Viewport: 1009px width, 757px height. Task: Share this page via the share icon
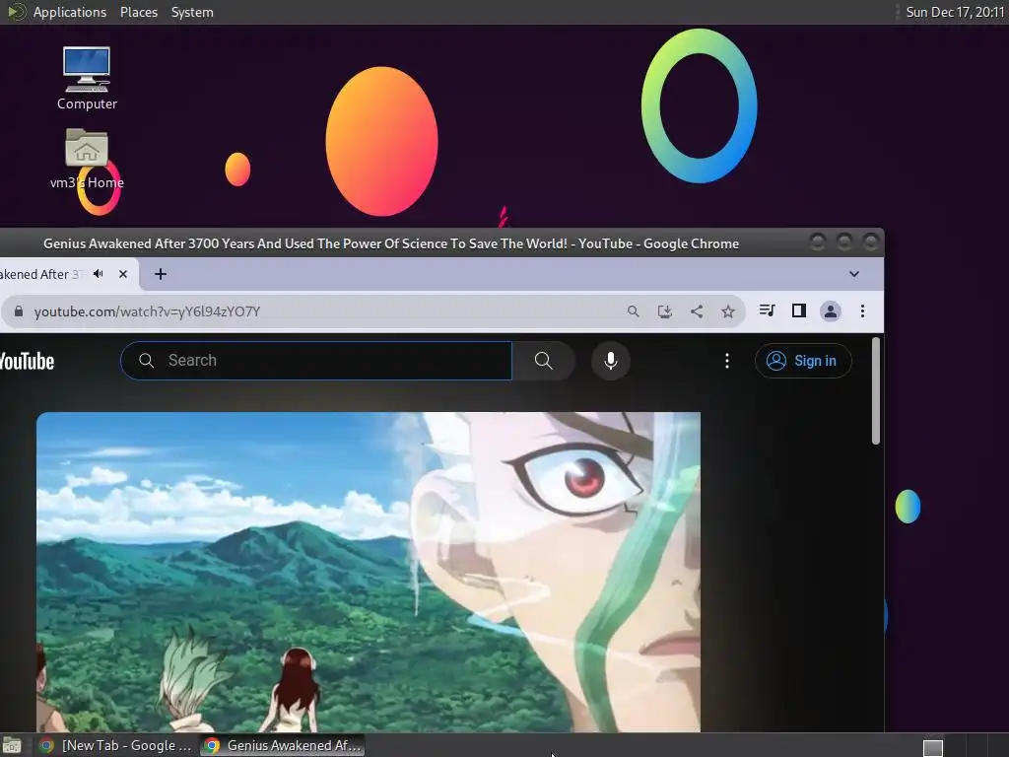click(x=697, y=311)
